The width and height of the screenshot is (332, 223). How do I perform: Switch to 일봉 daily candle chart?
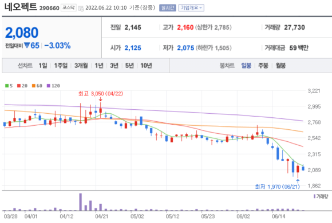pyautogui.click(x=246, y=66)
